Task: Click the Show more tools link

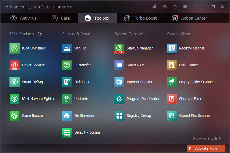Action: (x=207, y=138)
